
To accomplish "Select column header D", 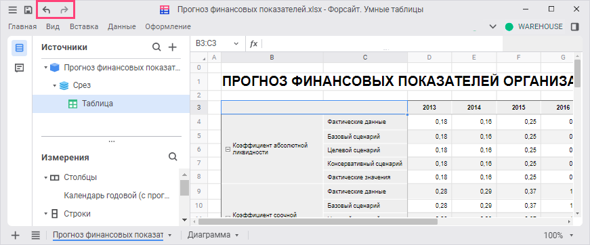I will click(429, 58).
